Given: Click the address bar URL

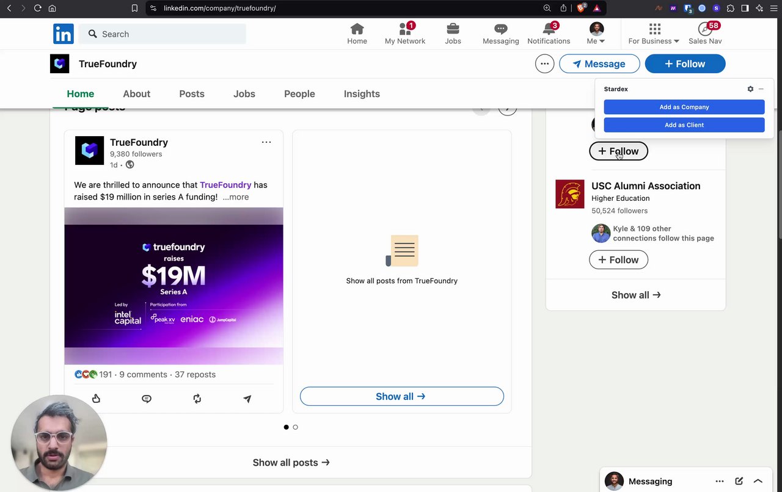Looking at the screenshot, I should (x=219, y=8).
